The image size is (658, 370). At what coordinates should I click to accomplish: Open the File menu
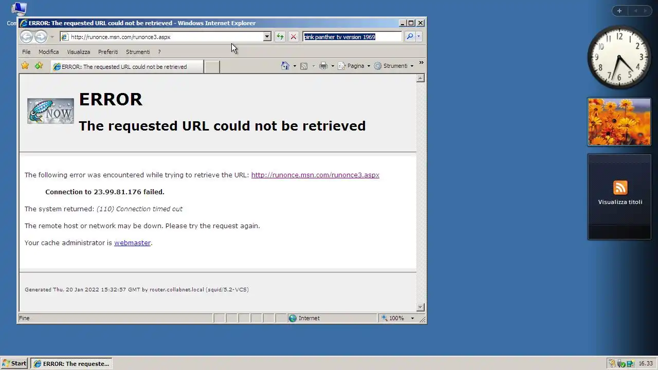(x=26, y=52)
